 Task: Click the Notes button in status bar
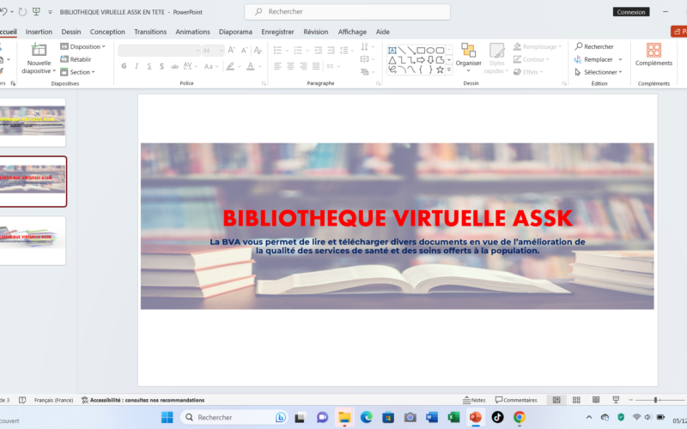(x=474, y=400)
